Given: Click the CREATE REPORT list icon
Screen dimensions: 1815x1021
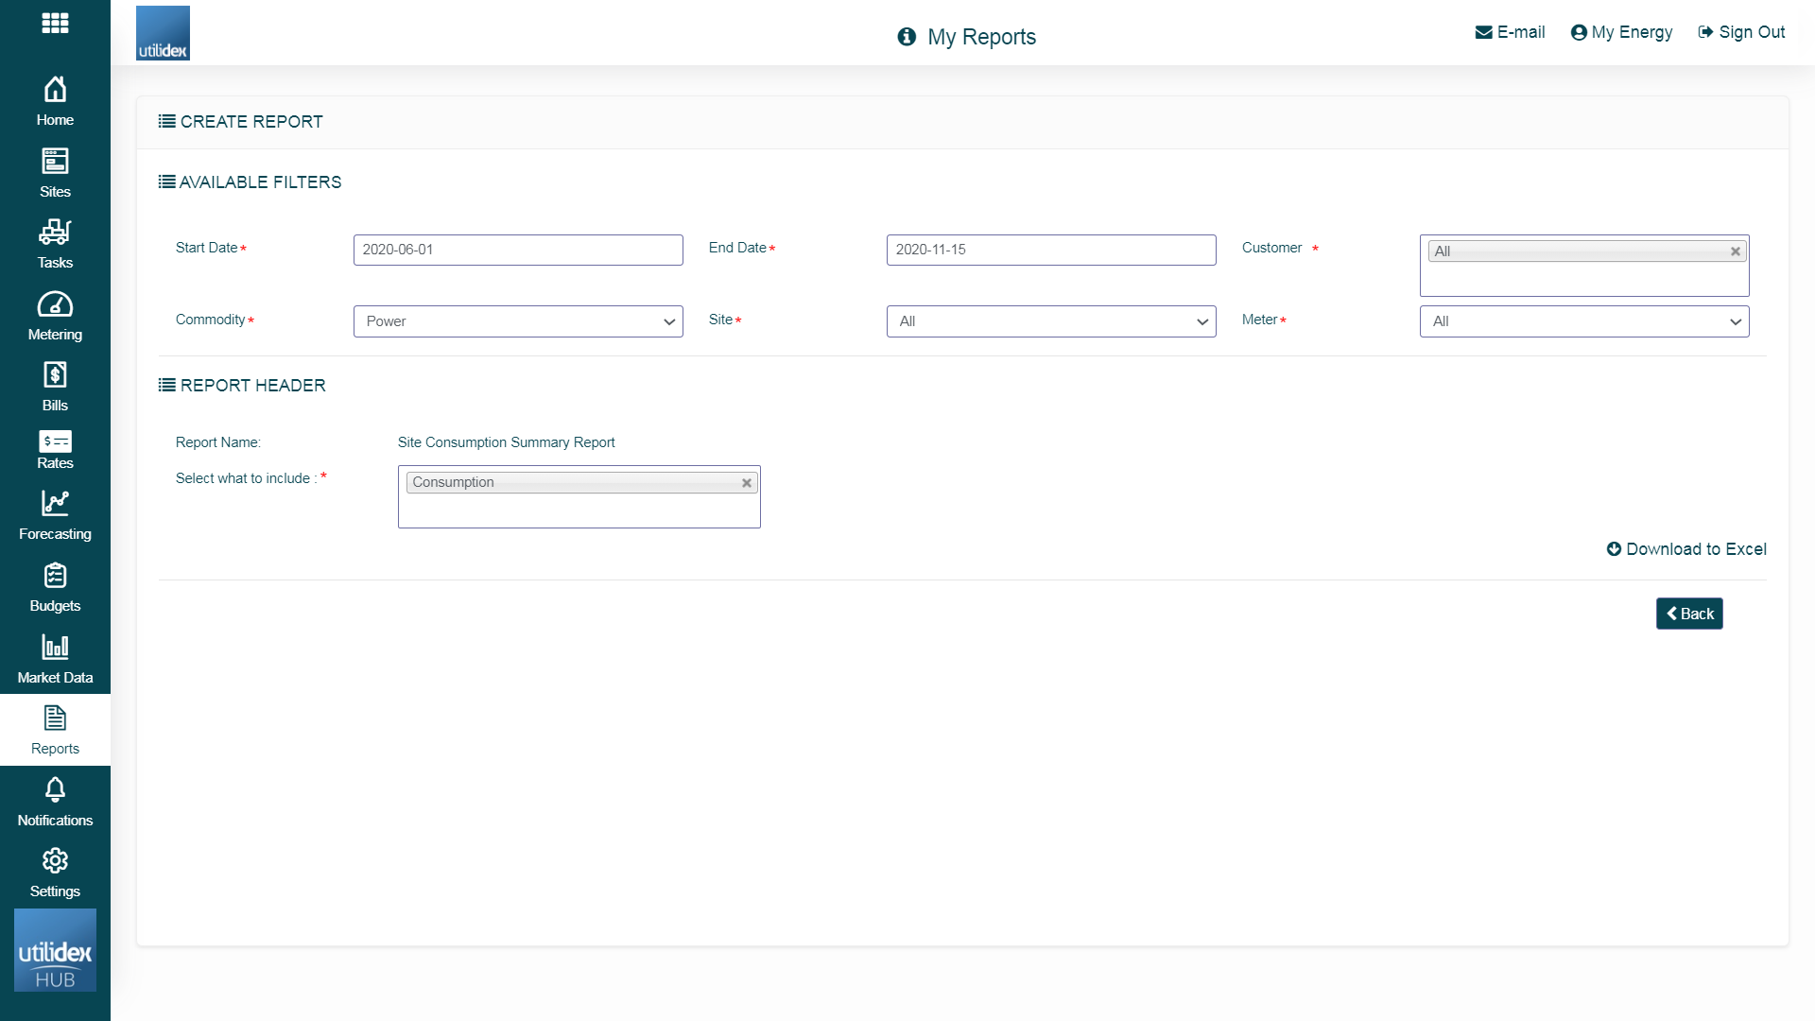Looking at the screenshot, I should pos(166,121).
